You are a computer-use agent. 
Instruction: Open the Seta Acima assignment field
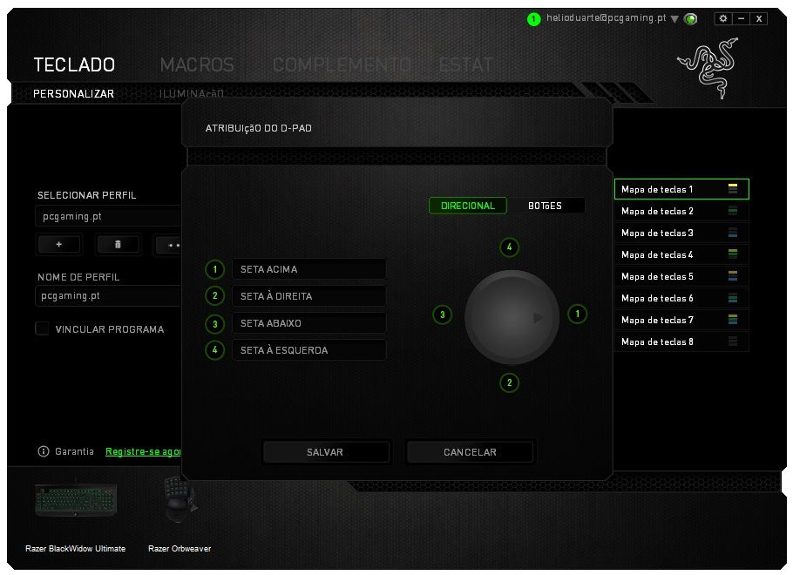click(308, 269)
